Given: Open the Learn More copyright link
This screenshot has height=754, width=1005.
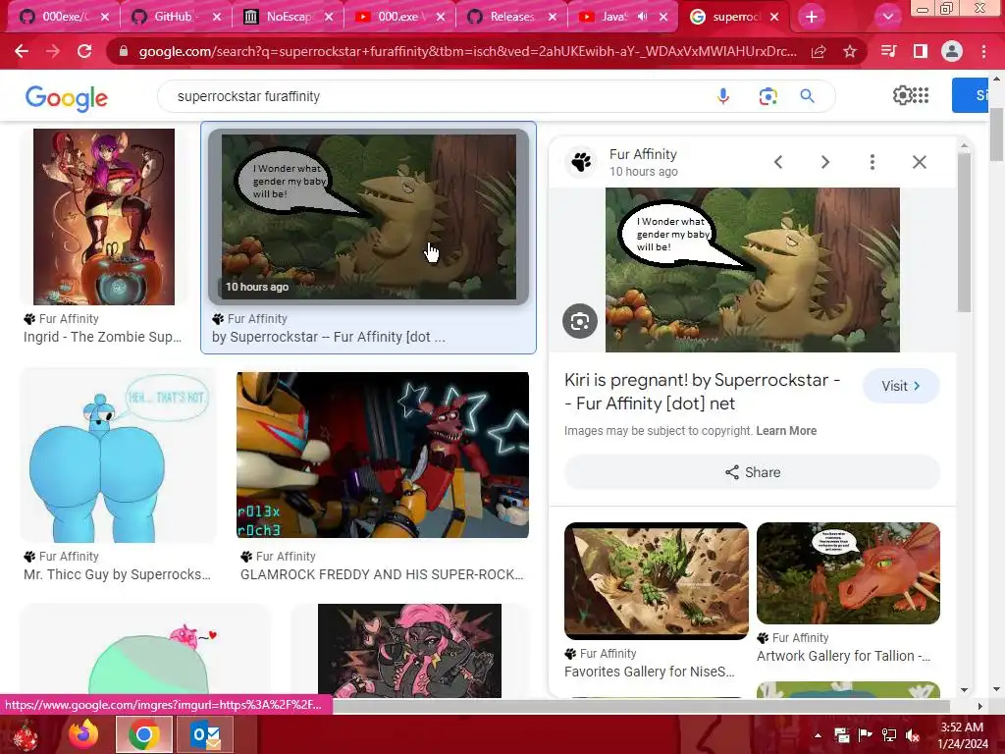Looking at the screenshot, I should coord(786,431).
